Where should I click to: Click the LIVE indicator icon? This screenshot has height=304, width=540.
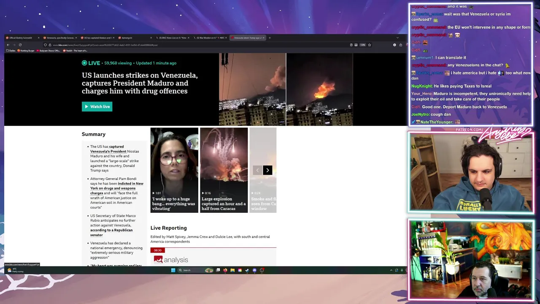tap(84, 63)
